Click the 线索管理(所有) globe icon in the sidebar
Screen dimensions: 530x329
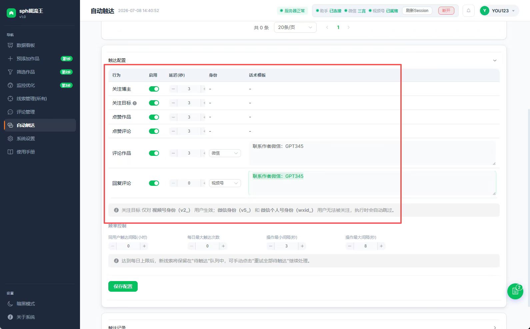tap(10, 99)
